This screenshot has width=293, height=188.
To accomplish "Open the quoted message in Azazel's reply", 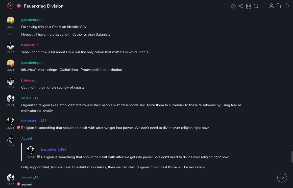I will pyautogui.click(x=135, y=157).
